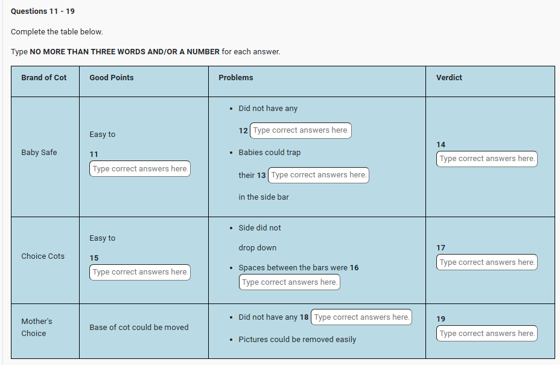Click the "Good Points" column header
560x365 pixels.
coord(112,78)
